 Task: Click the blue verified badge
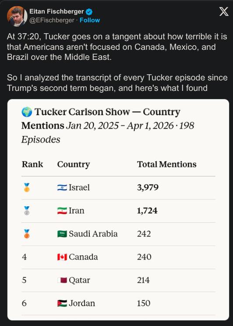89,12
